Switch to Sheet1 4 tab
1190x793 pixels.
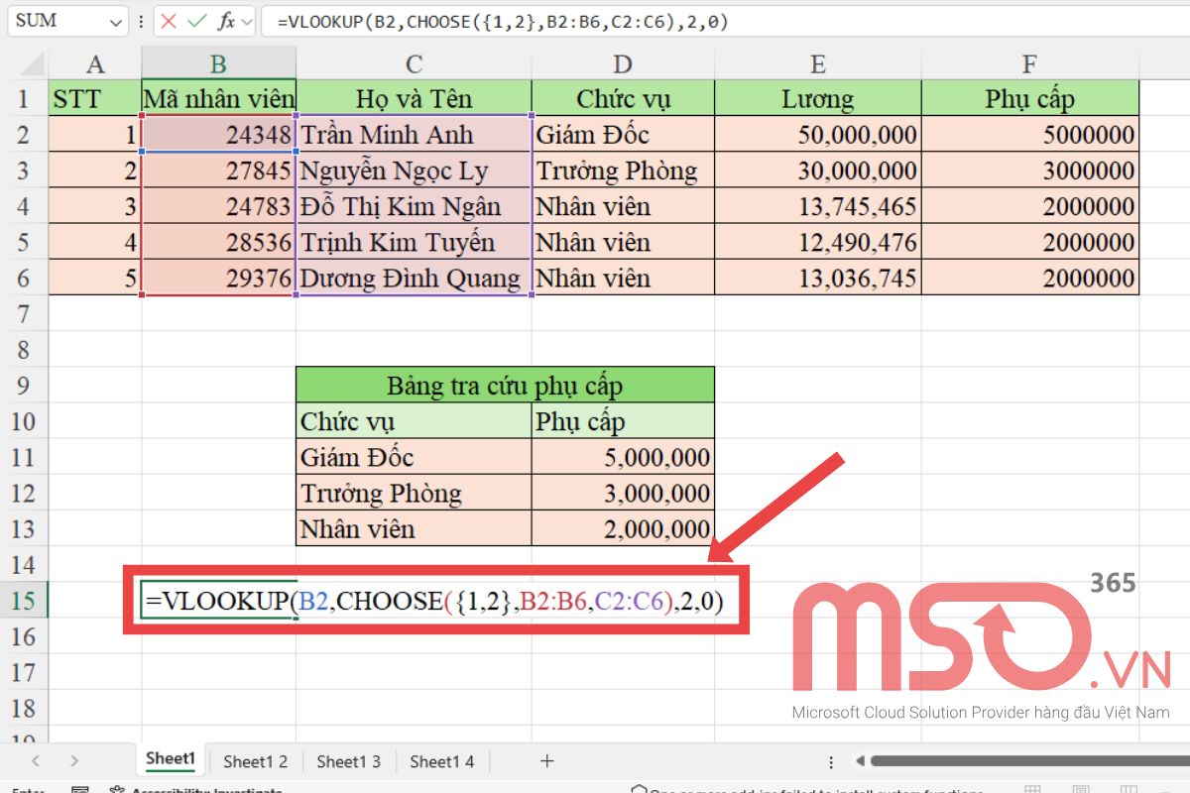[x=442, y=761]
